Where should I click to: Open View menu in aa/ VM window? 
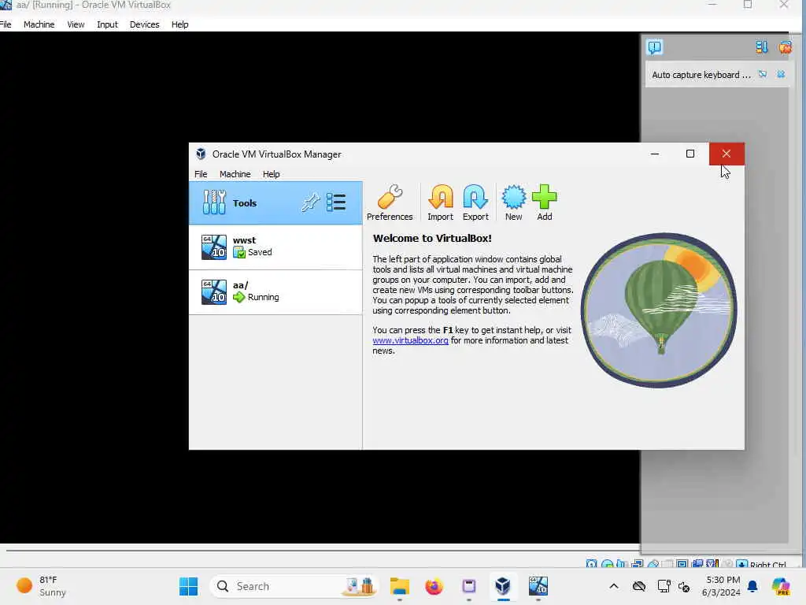(x=76, y=24)
